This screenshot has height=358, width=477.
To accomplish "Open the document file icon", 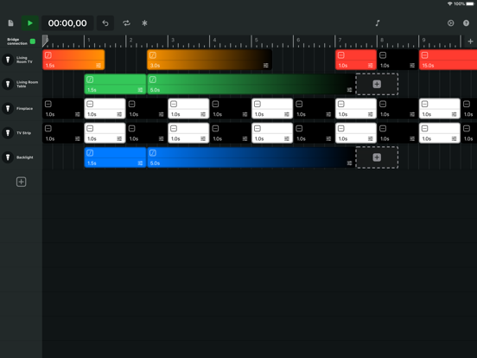I will pos(10,23).
